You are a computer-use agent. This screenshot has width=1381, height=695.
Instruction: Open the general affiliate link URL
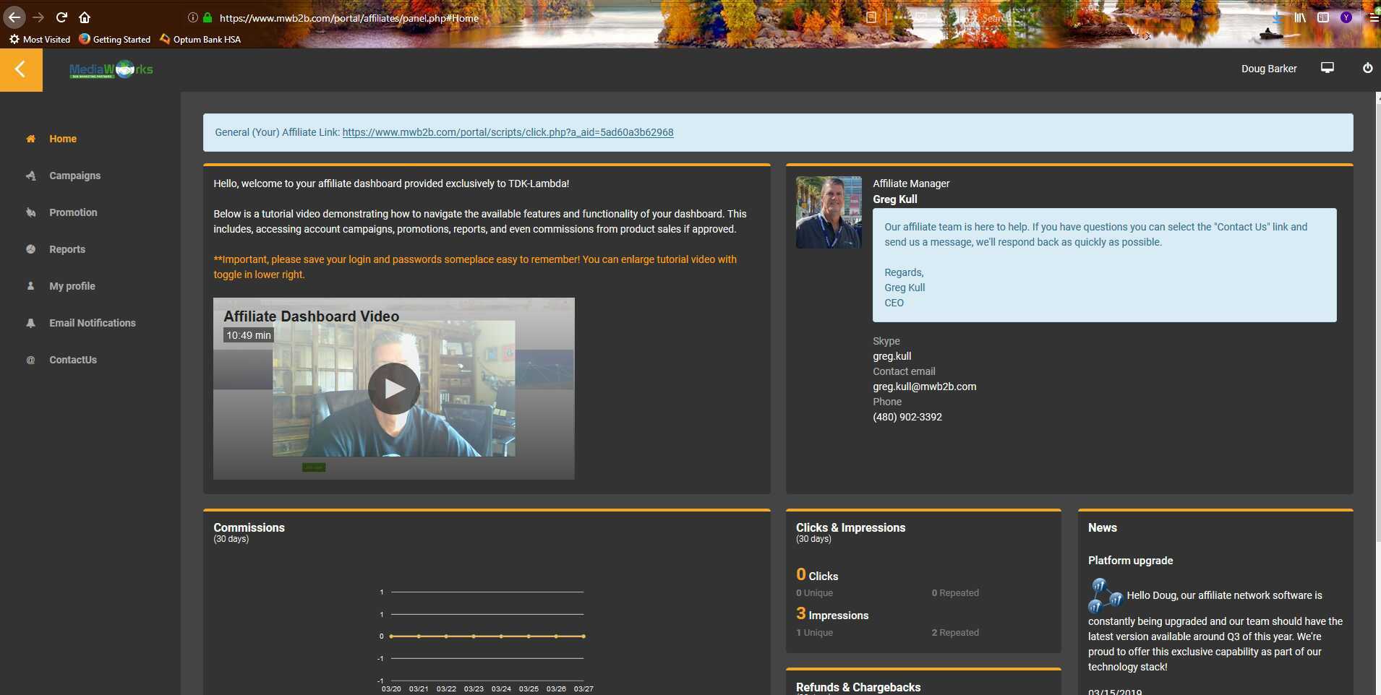(508, 132)
